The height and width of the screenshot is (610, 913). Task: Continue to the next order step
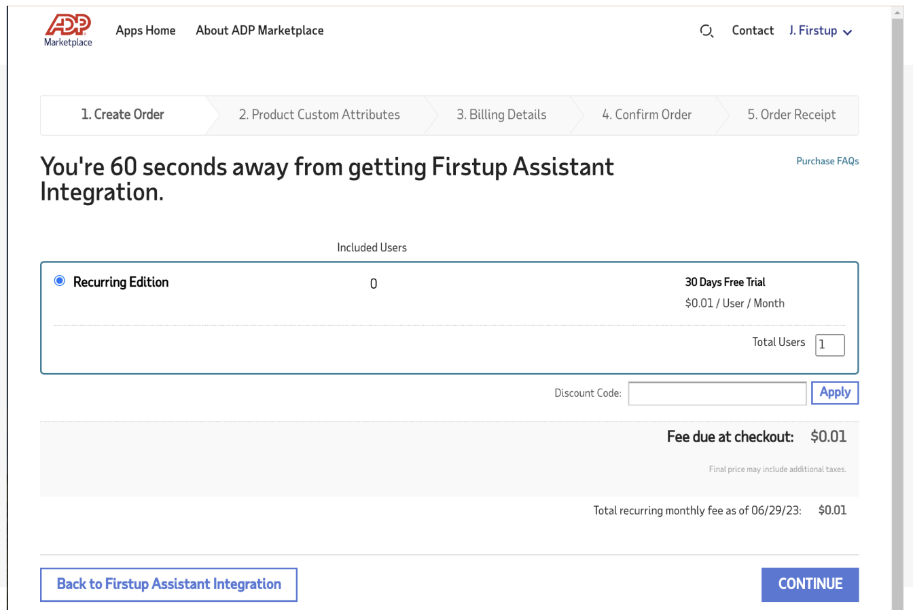(810, 584)
